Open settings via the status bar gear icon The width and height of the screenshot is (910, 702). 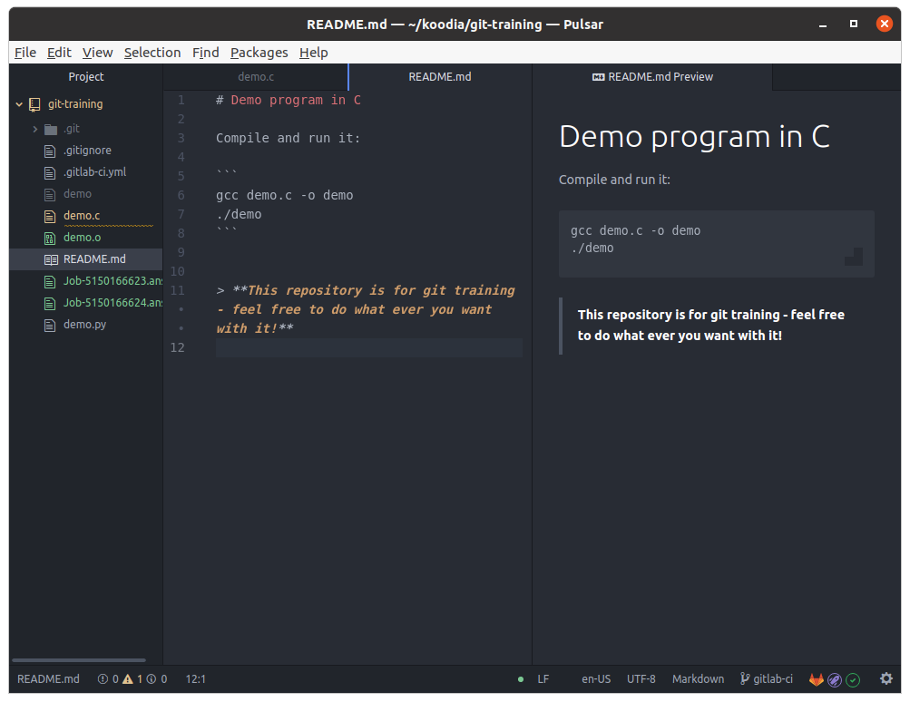click(886, 678)
